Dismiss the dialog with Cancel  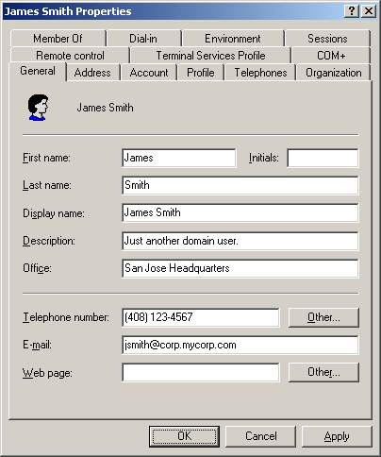(x=260, y=436)
